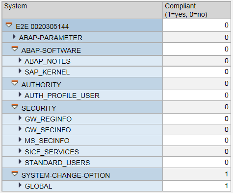Screen dimensions: 233x193
Task: Collapse the E2E 0020305144 root node
Action: coord(9,25)
